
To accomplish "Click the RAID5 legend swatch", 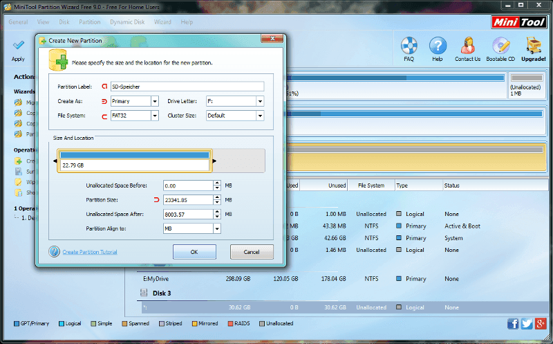I will [230, 323].
